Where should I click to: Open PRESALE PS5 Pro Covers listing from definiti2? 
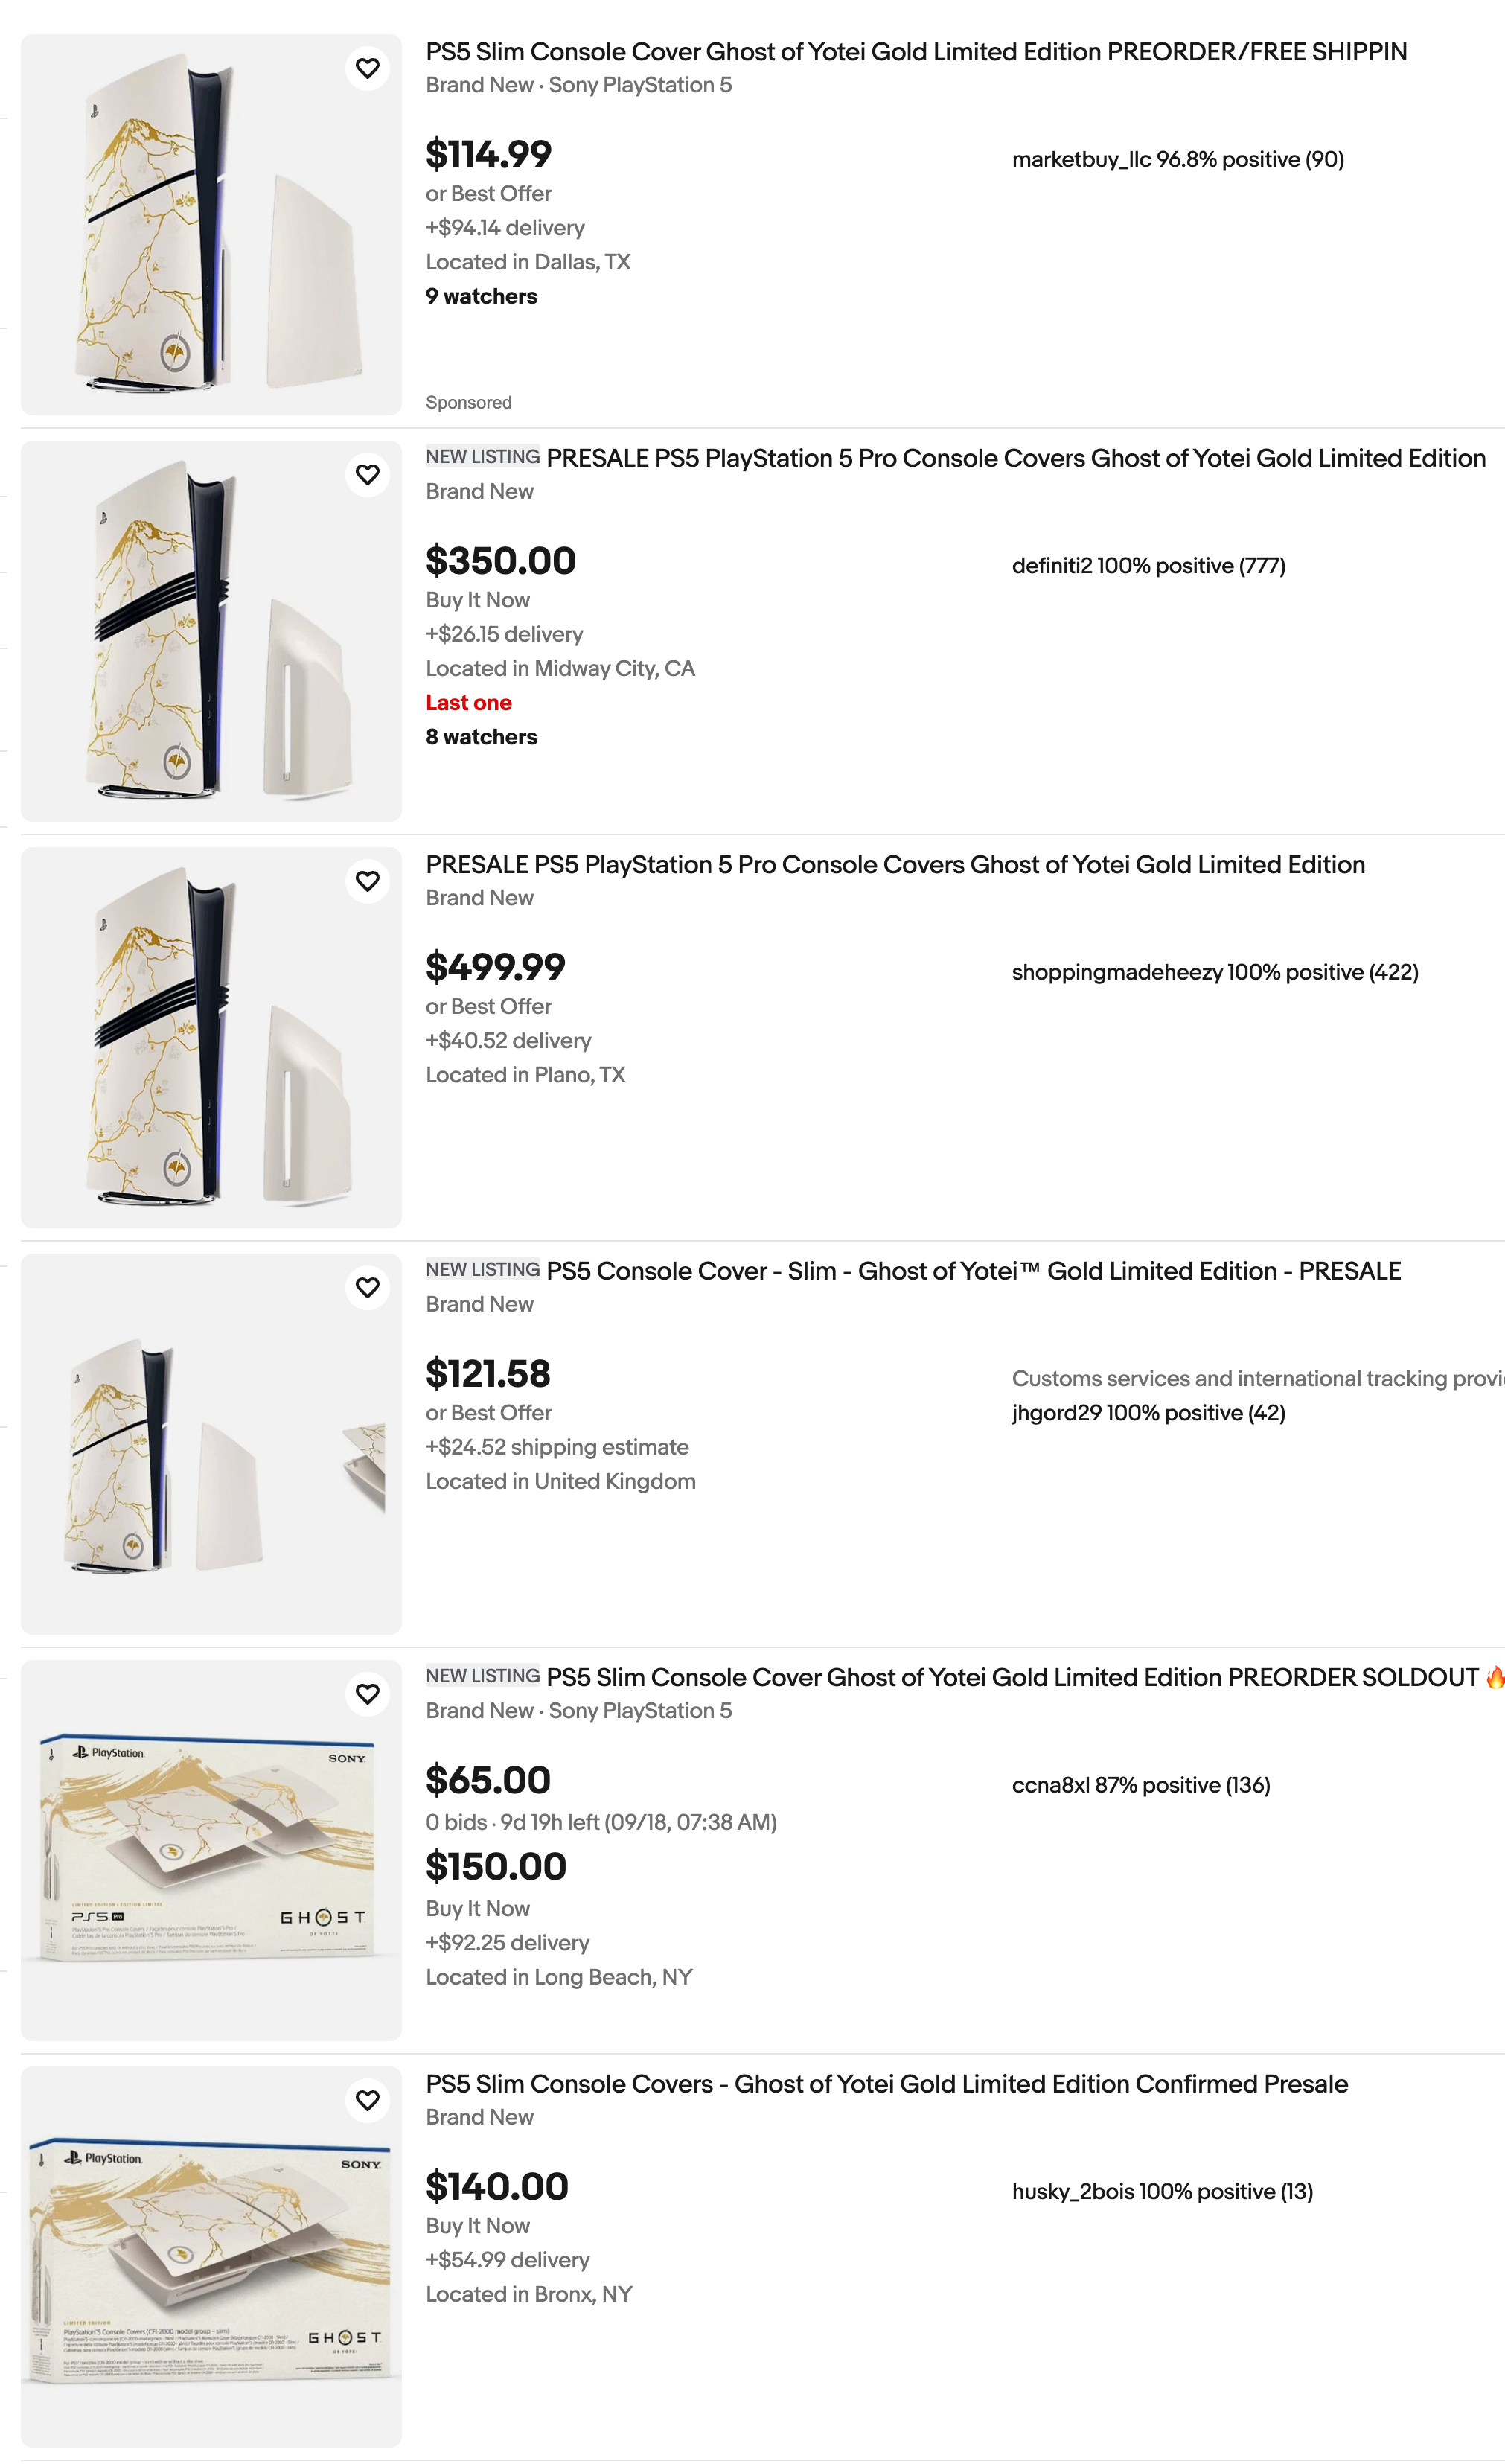(x=1016, y=458)
